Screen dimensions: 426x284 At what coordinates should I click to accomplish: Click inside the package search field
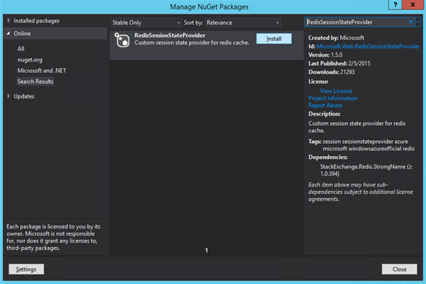click(x=357, y=22)
